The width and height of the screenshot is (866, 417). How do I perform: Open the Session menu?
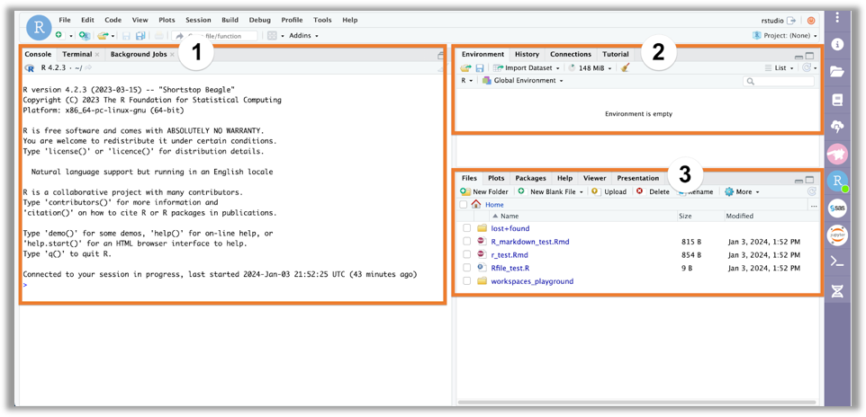pyautogui.click(x=198, y=20)
